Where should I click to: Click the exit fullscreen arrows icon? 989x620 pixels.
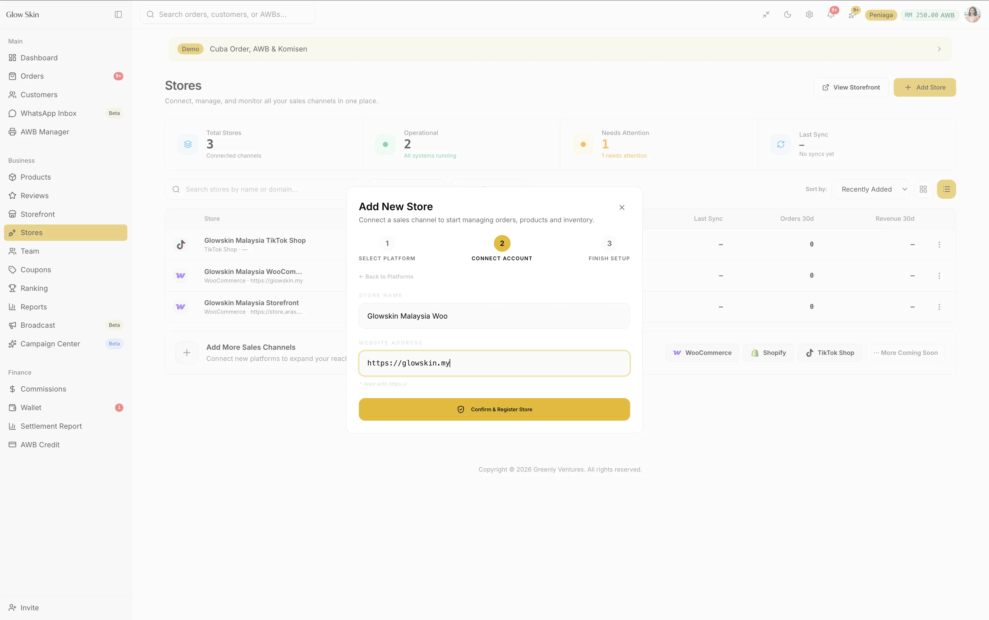pyautogui.click(x=766, y=14)
